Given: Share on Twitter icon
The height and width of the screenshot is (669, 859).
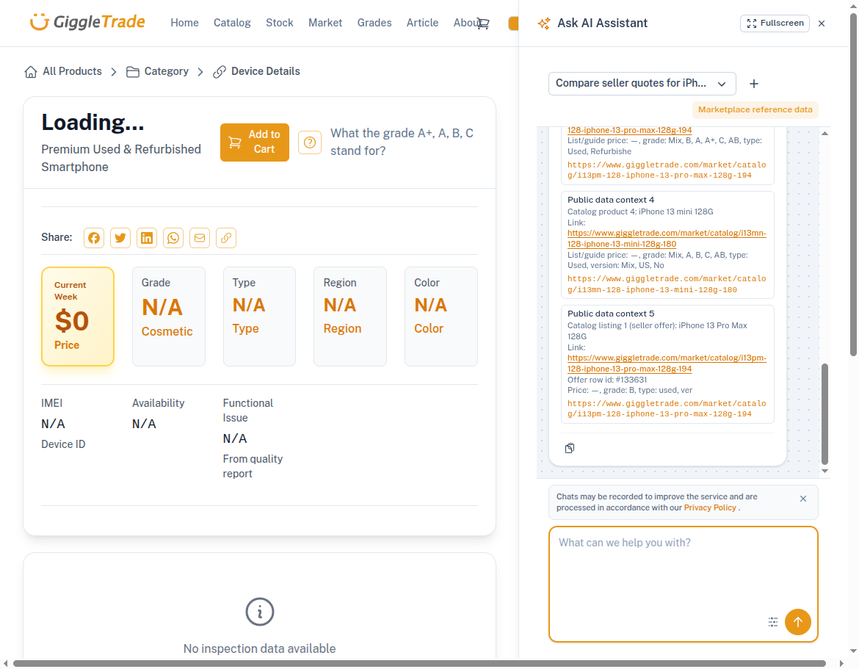Looking at the screenshot, I should point(120,238).
